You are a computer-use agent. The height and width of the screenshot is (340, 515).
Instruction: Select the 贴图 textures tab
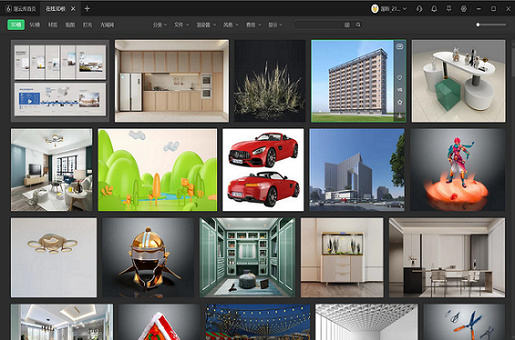click(x=71, y=25)
